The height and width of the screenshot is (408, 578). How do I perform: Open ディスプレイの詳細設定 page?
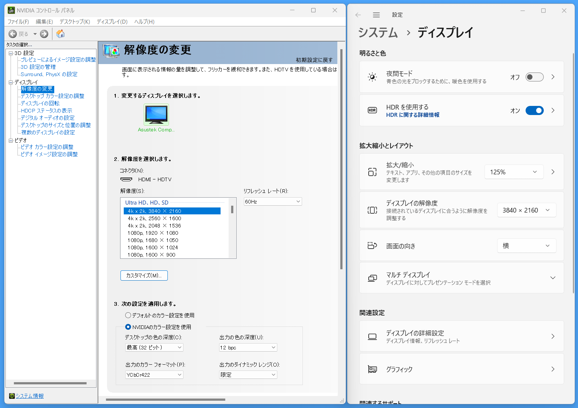coord(462,336)
